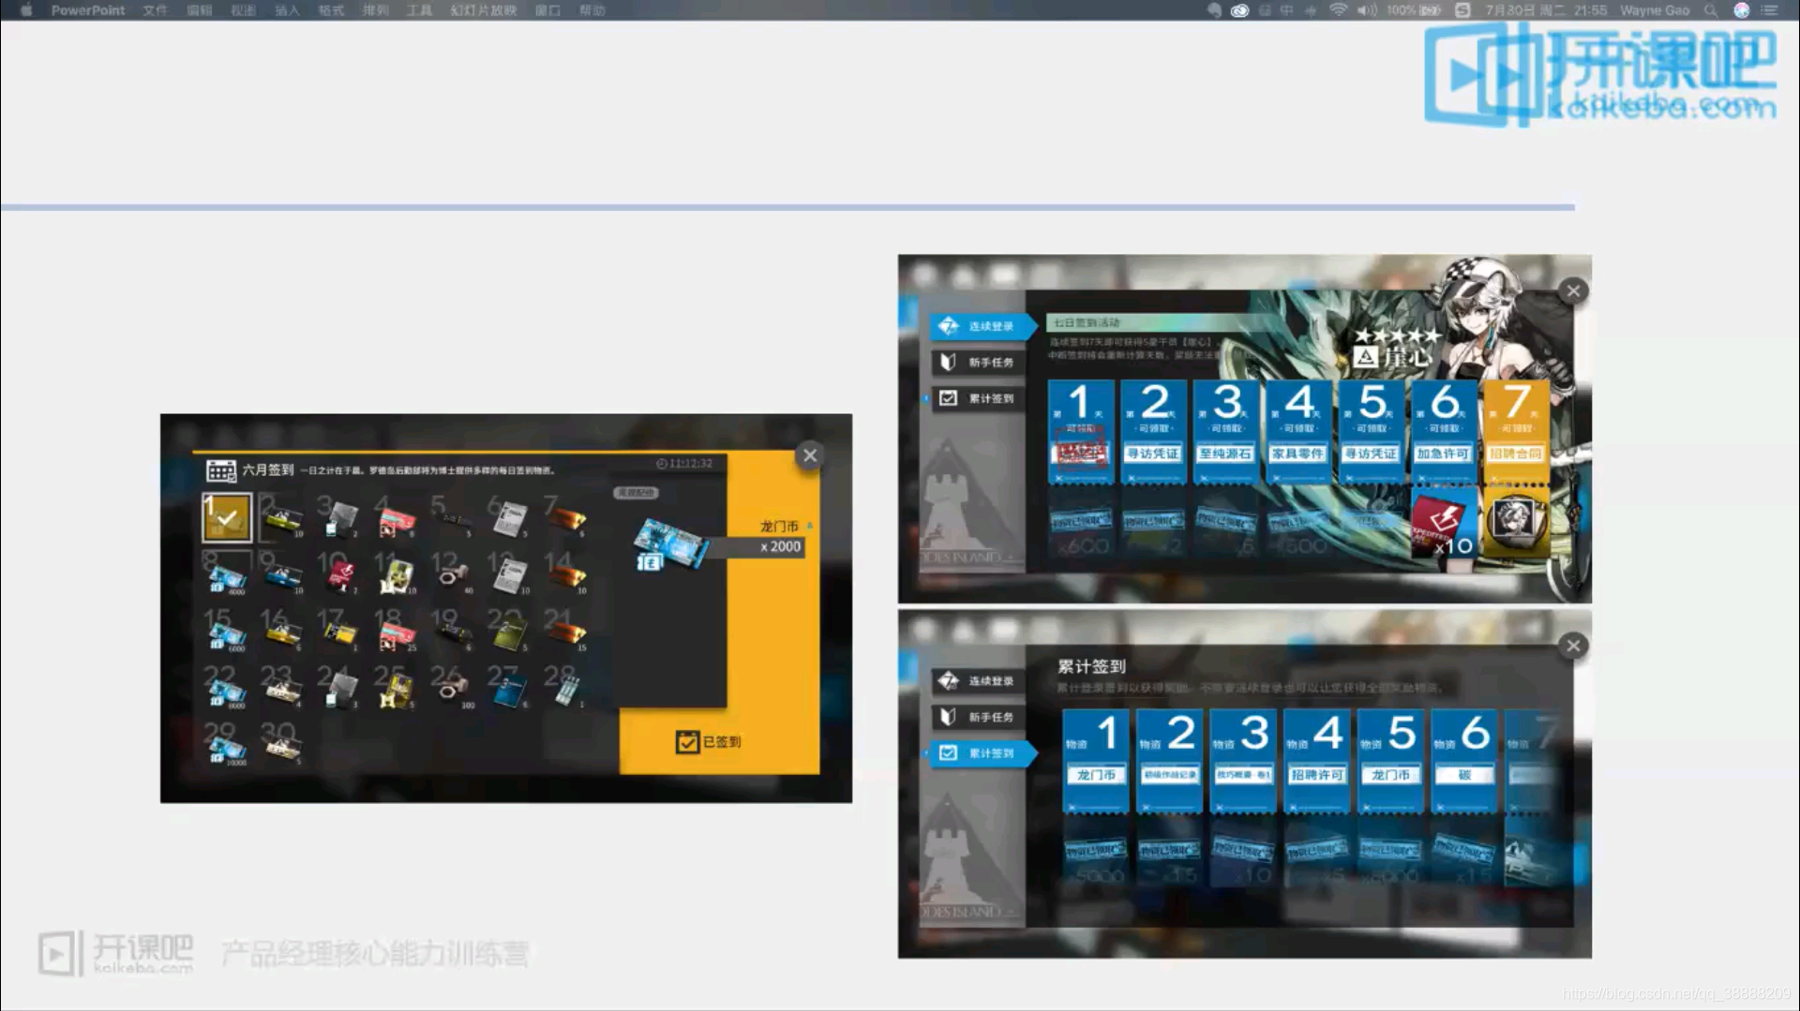Open the PowerPoint application menu
The image size is (1800, 1011).
88,10
